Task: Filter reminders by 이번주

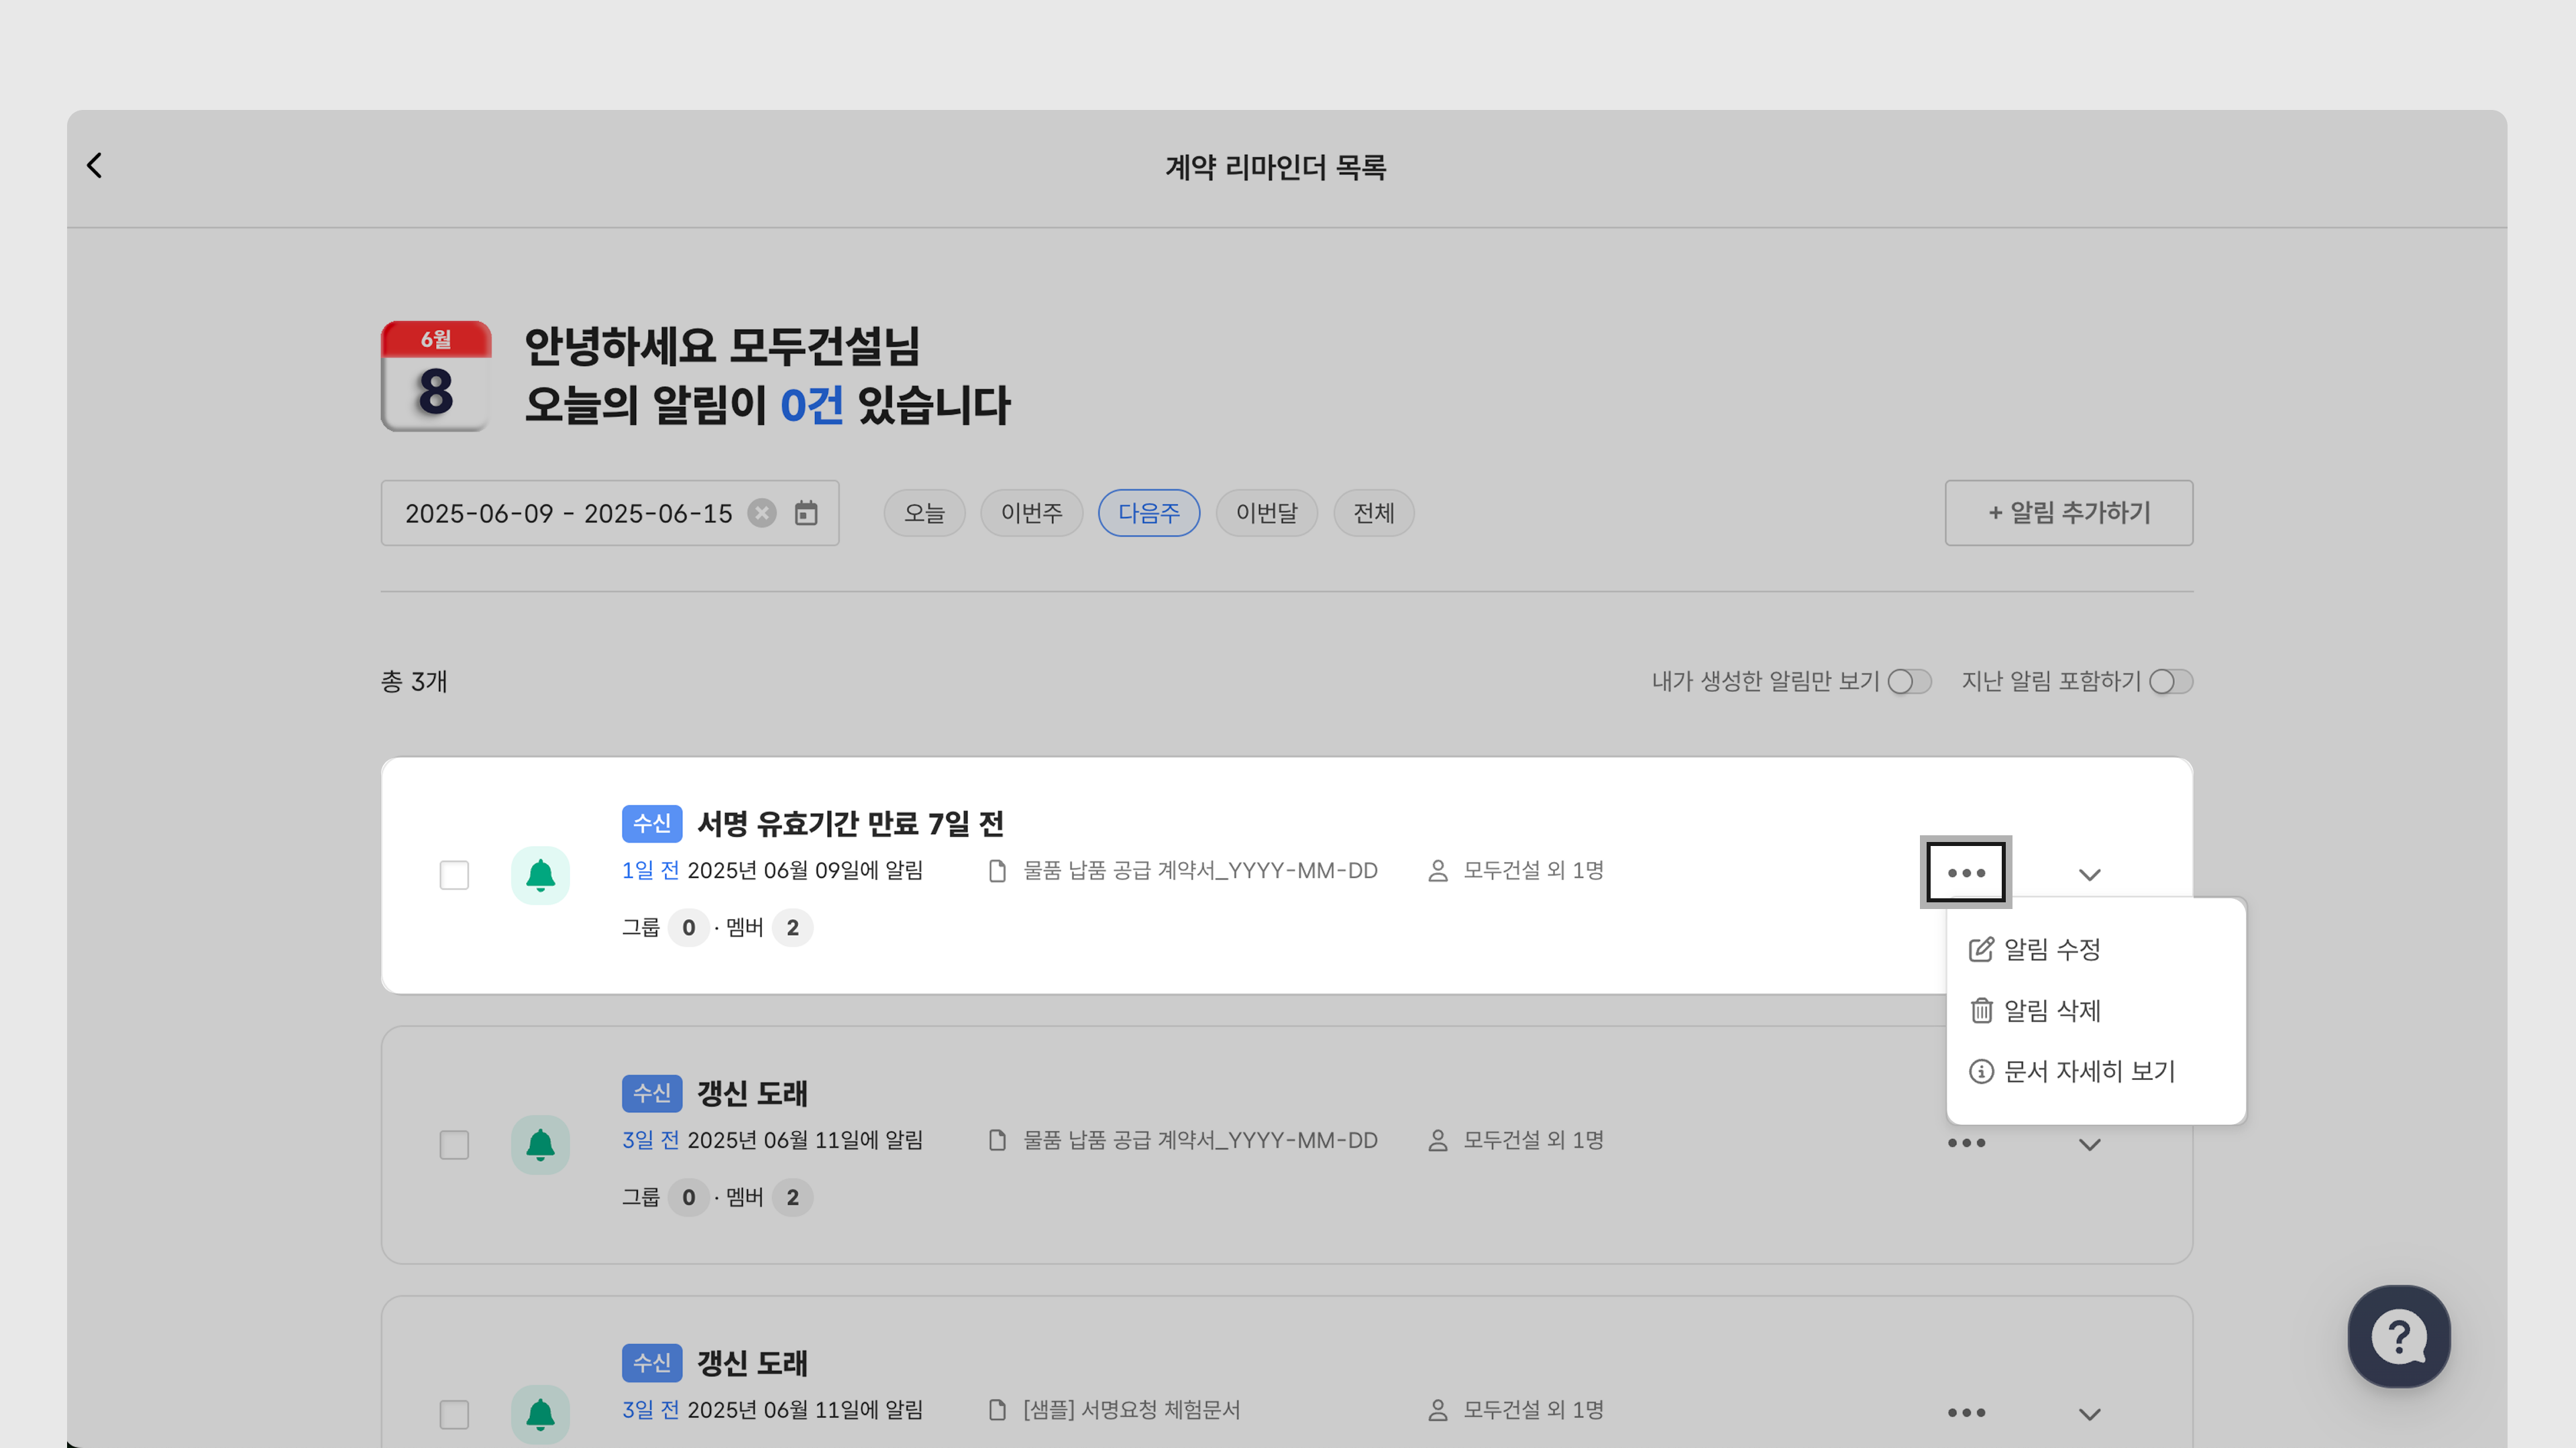Action: pos(1031,514)
